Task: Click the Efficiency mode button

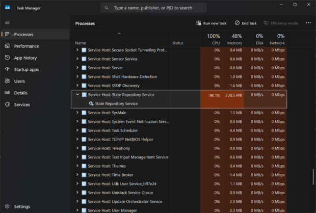Action: [x=281, y=23]
